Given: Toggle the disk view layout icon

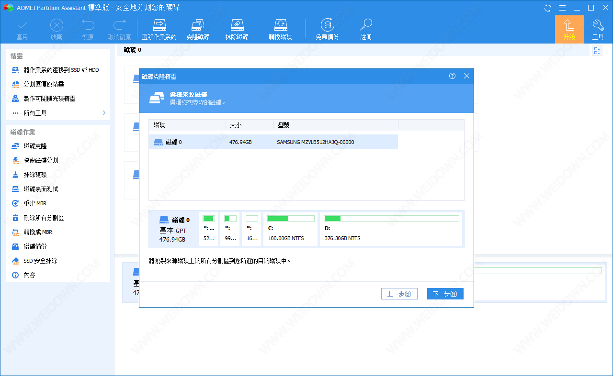Looking at the screenshot, I should [597, 51].
